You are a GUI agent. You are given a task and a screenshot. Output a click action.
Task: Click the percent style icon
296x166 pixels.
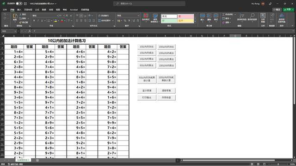(125, 21)
